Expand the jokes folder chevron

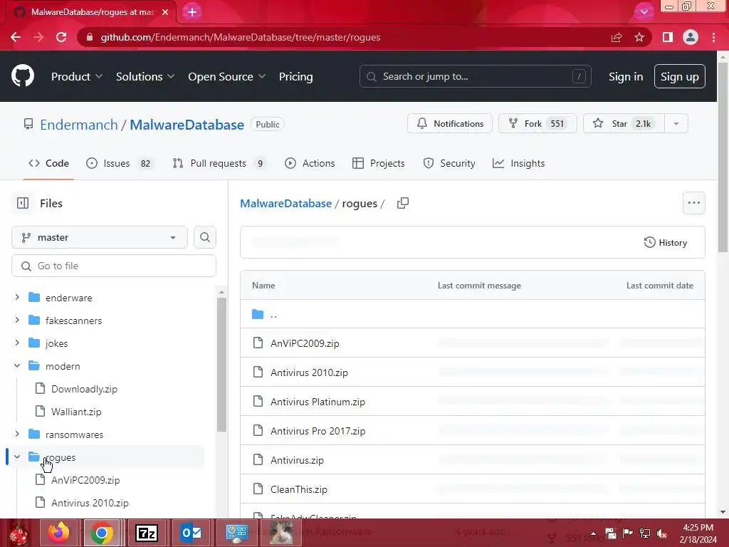(17, 343)
